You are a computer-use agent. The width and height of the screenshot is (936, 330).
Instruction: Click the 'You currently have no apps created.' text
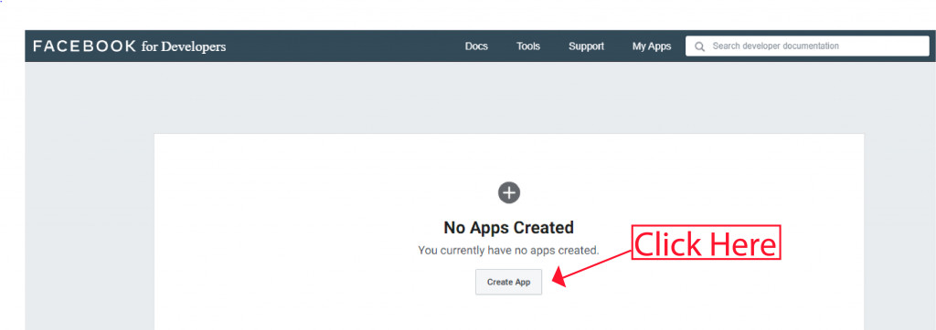[508, 251]
